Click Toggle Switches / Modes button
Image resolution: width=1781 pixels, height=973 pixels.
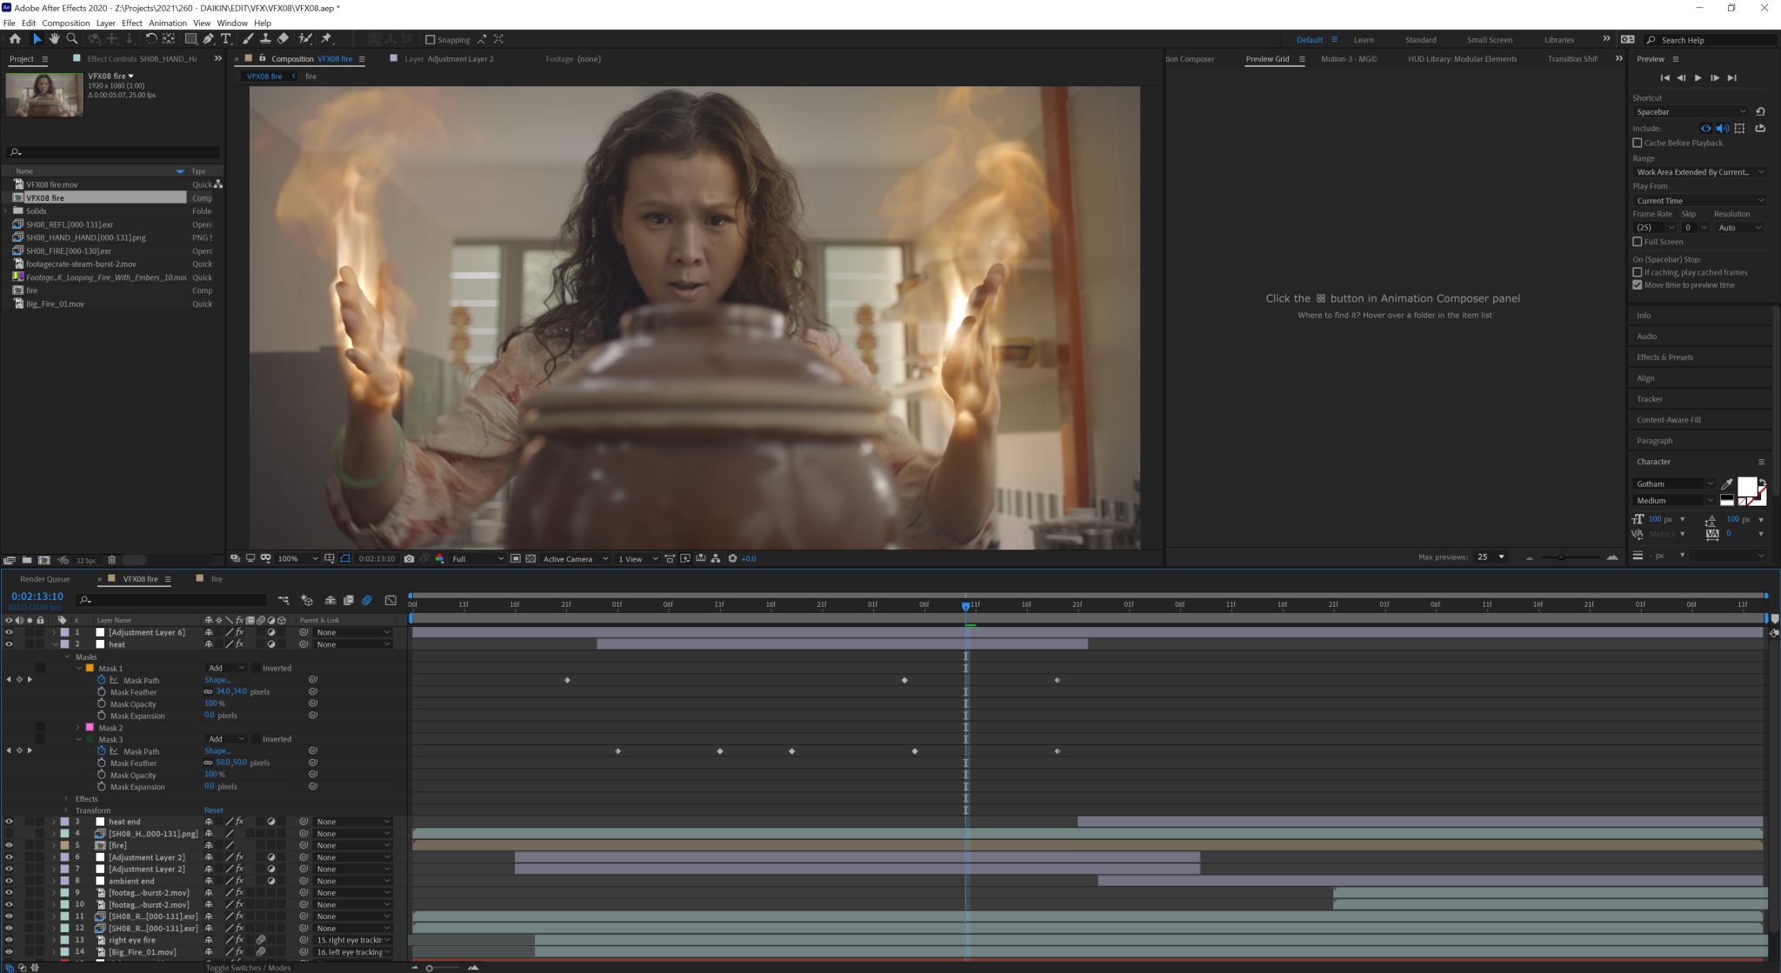click(x=248, y=968)
